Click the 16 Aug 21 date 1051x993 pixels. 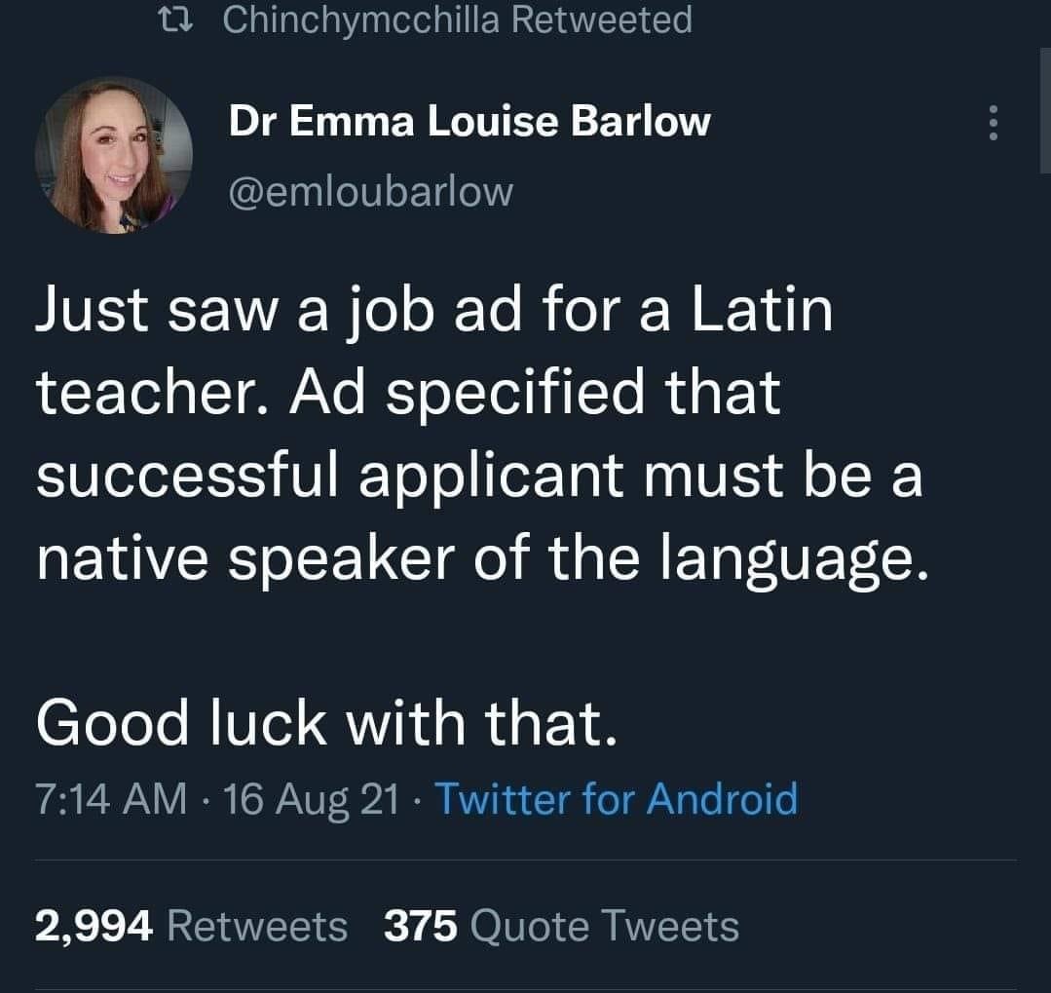(x=312, y=799)
